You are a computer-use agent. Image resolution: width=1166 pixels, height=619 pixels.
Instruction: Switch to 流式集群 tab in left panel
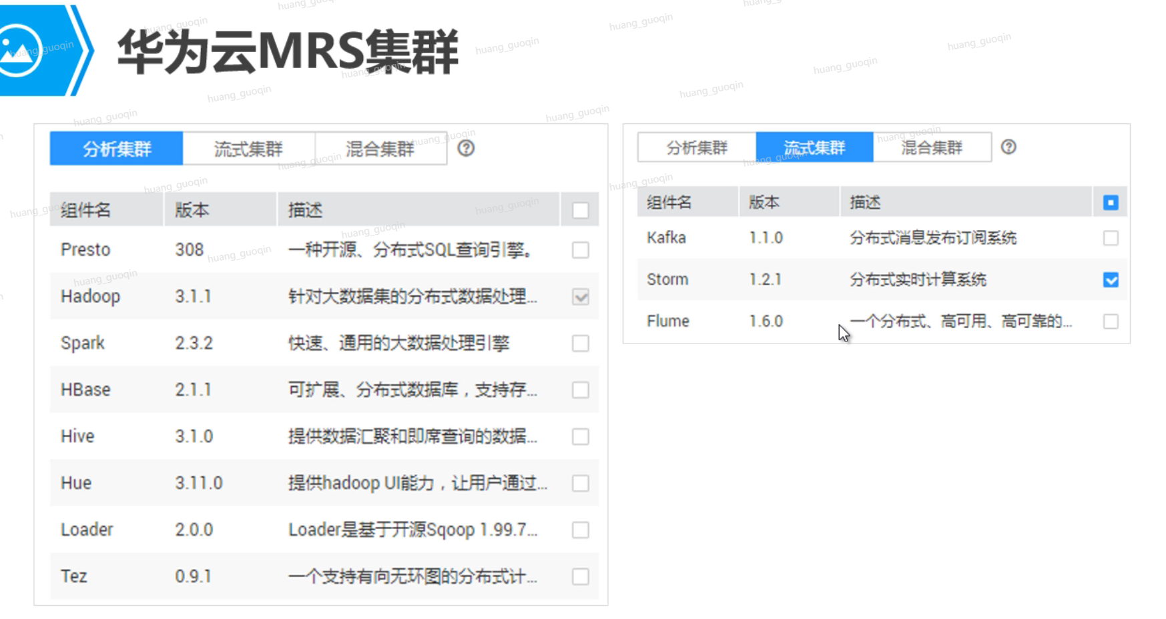[248, 148]
